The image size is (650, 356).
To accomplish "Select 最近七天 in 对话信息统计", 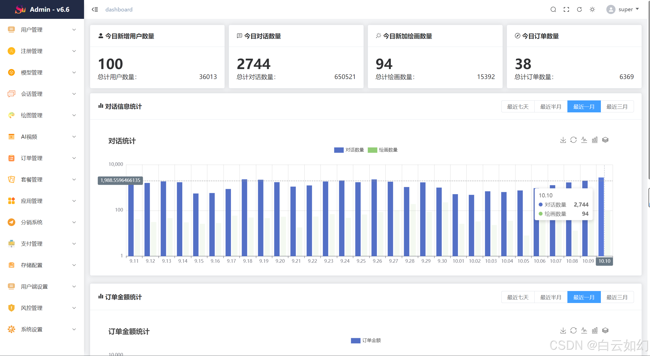I will tap(518, 107).
